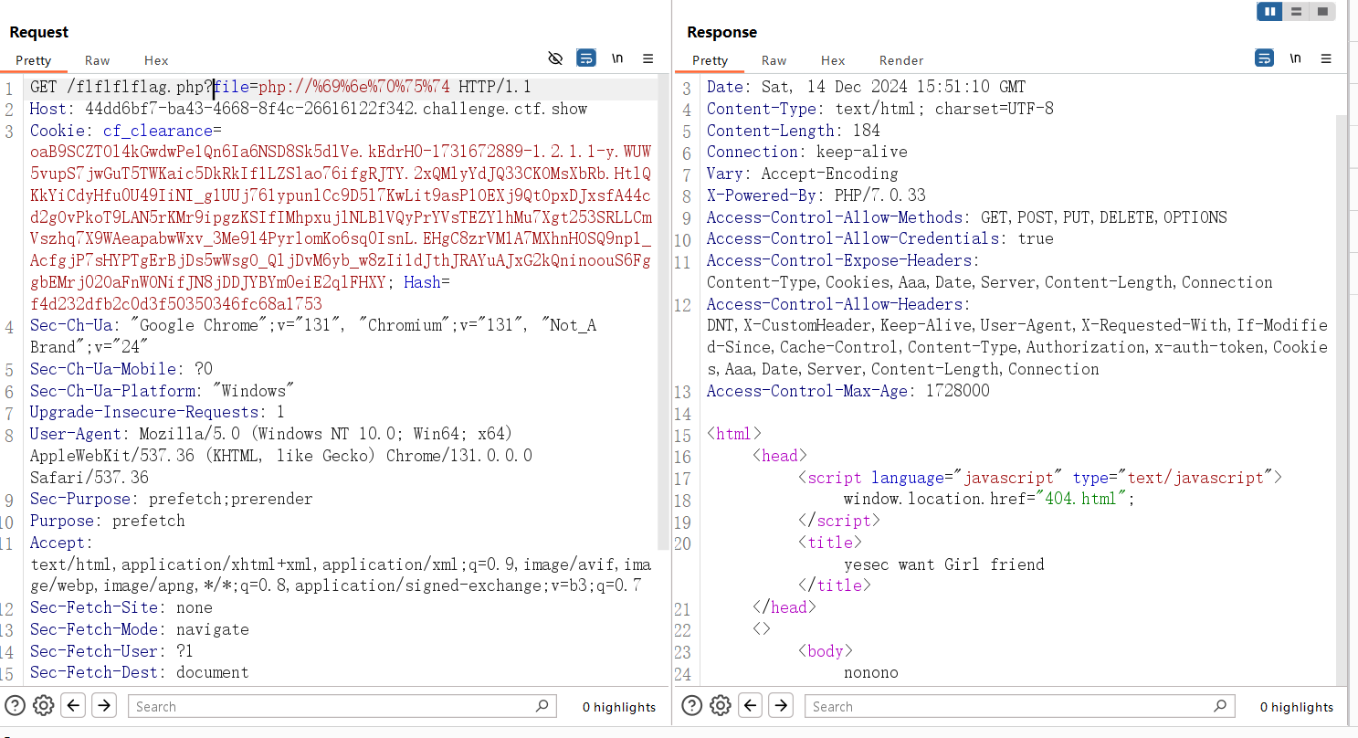Click window.location.href="404.html" line
This screenshot has height=738, width=1358.
(x=990, y=499)
